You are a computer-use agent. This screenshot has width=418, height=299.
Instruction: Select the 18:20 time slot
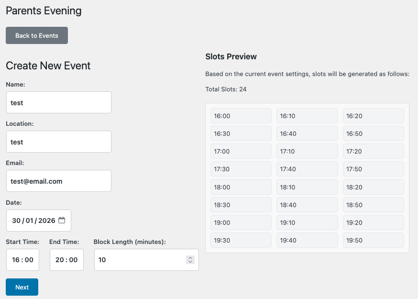click(x=373, y=187)
